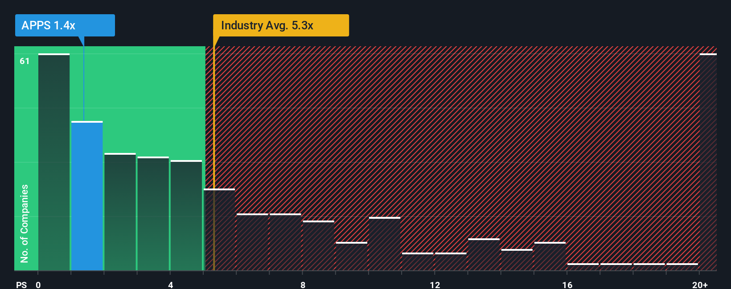The height and width of the screenshot is (289, 731).
Task: Click the PS axis label
Action: tap(21, 285)
